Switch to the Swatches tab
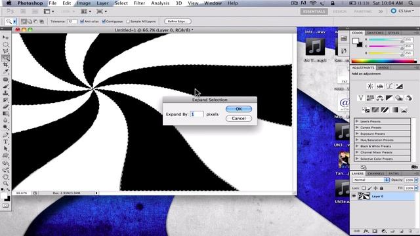The width and height of the screenshot is (420, 236). click(375, 33)
